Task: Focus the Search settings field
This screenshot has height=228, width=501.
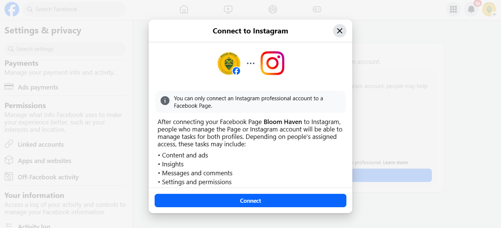Action: 65,49
